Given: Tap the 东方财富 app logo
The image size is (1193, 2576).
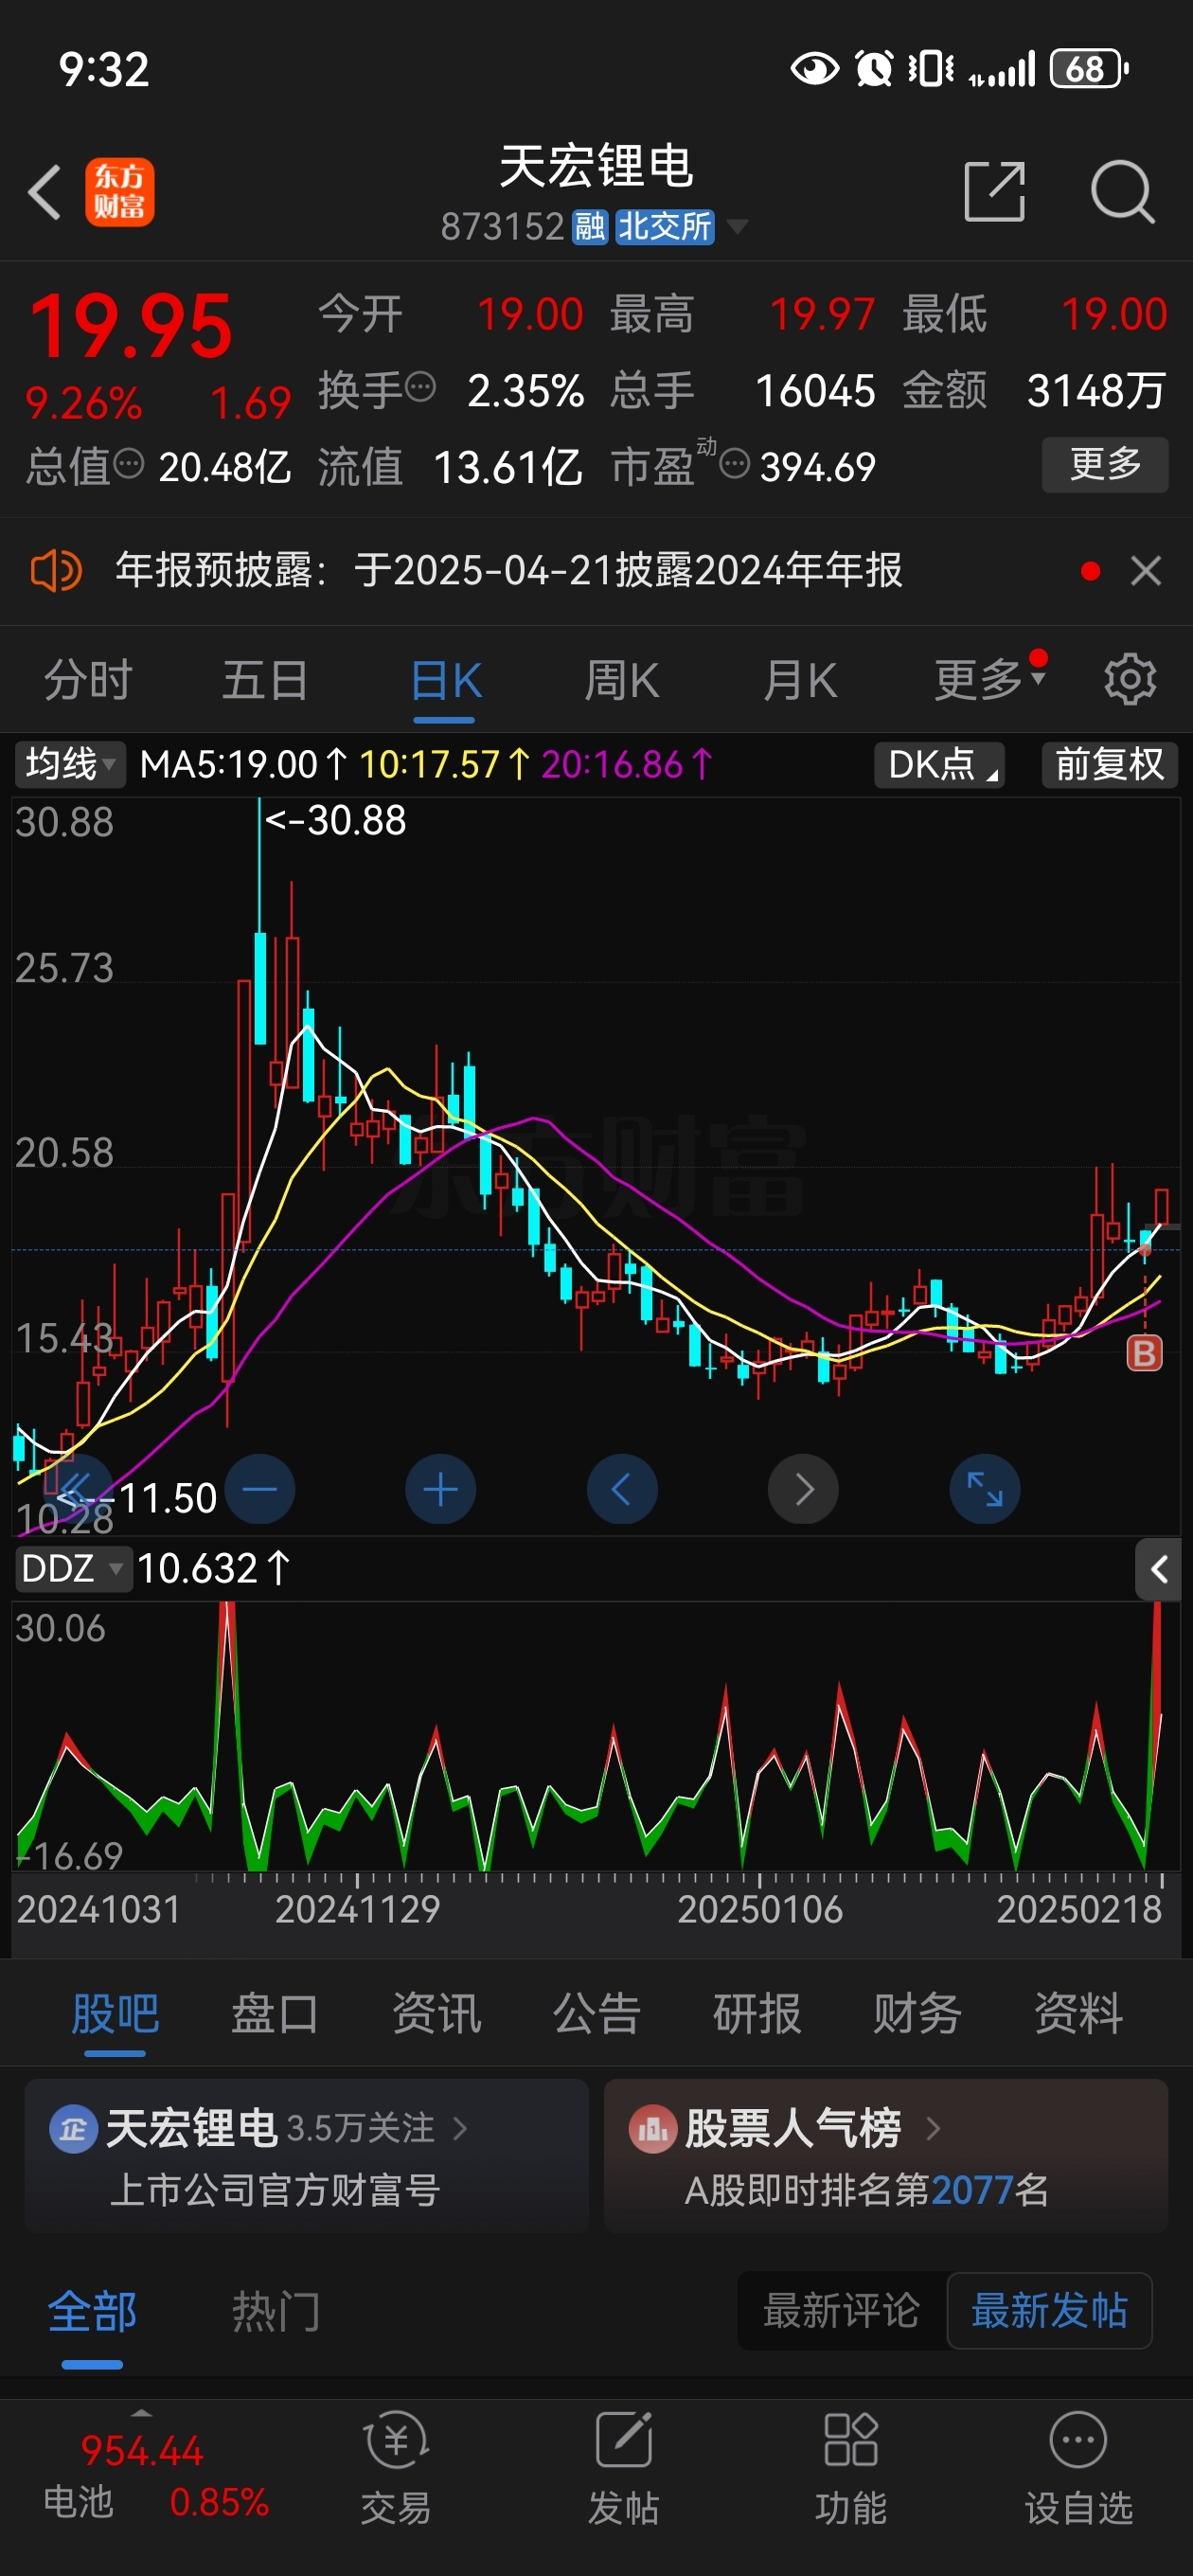Looking at the screenshot, I should [119, 192].
